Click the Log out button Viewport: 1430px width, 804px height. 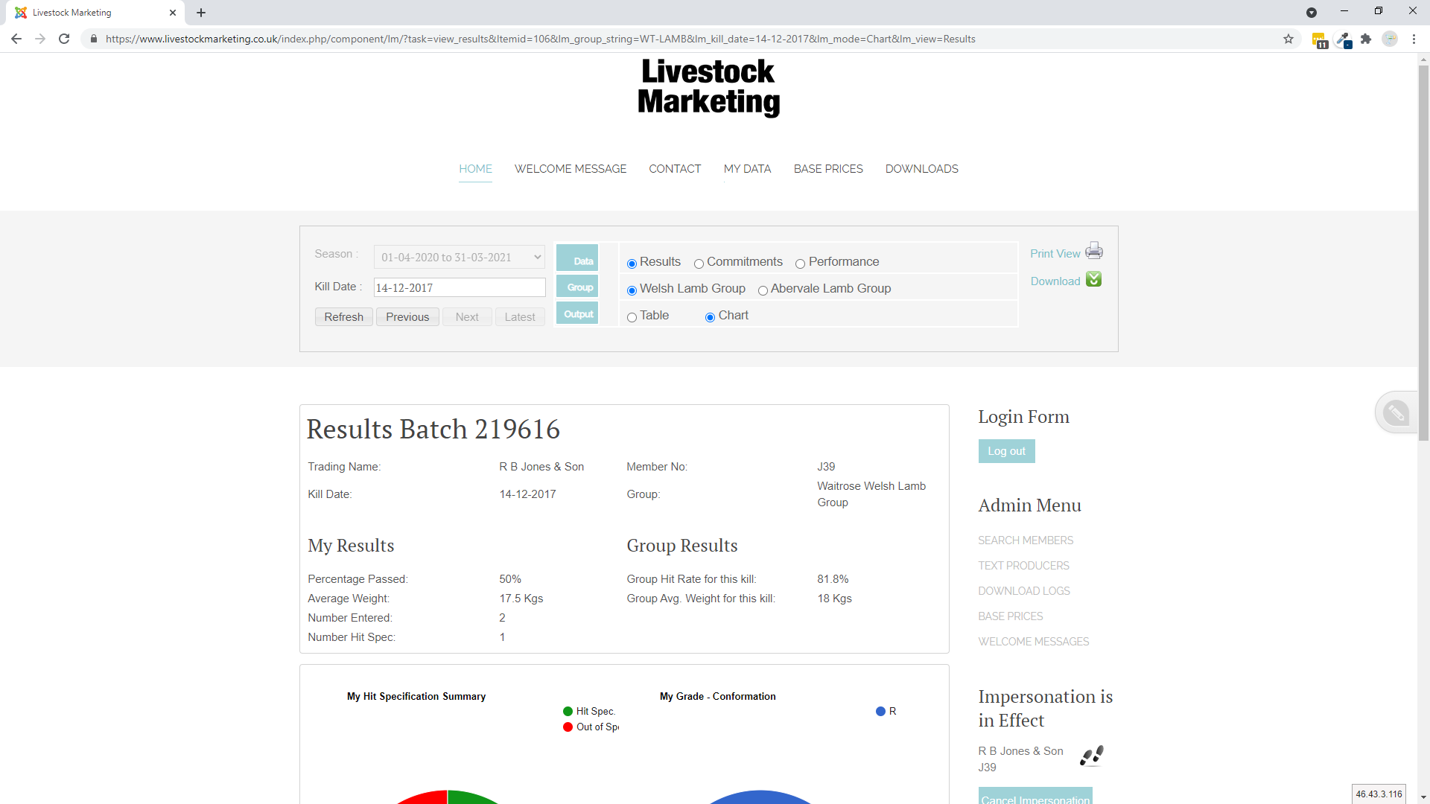click(1006, 451)
